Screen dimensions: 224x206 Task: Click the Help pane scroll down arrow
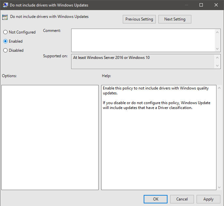[x=219, y=187]
